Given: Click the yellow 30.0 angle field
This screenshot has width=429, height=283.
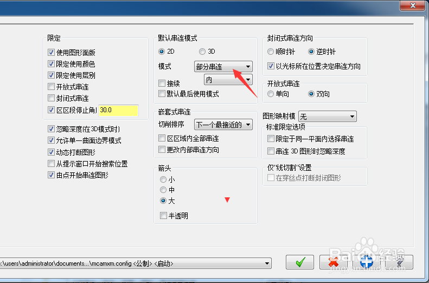Looking at the screenshot, I should pyautogui.click(x=118, y=110).
